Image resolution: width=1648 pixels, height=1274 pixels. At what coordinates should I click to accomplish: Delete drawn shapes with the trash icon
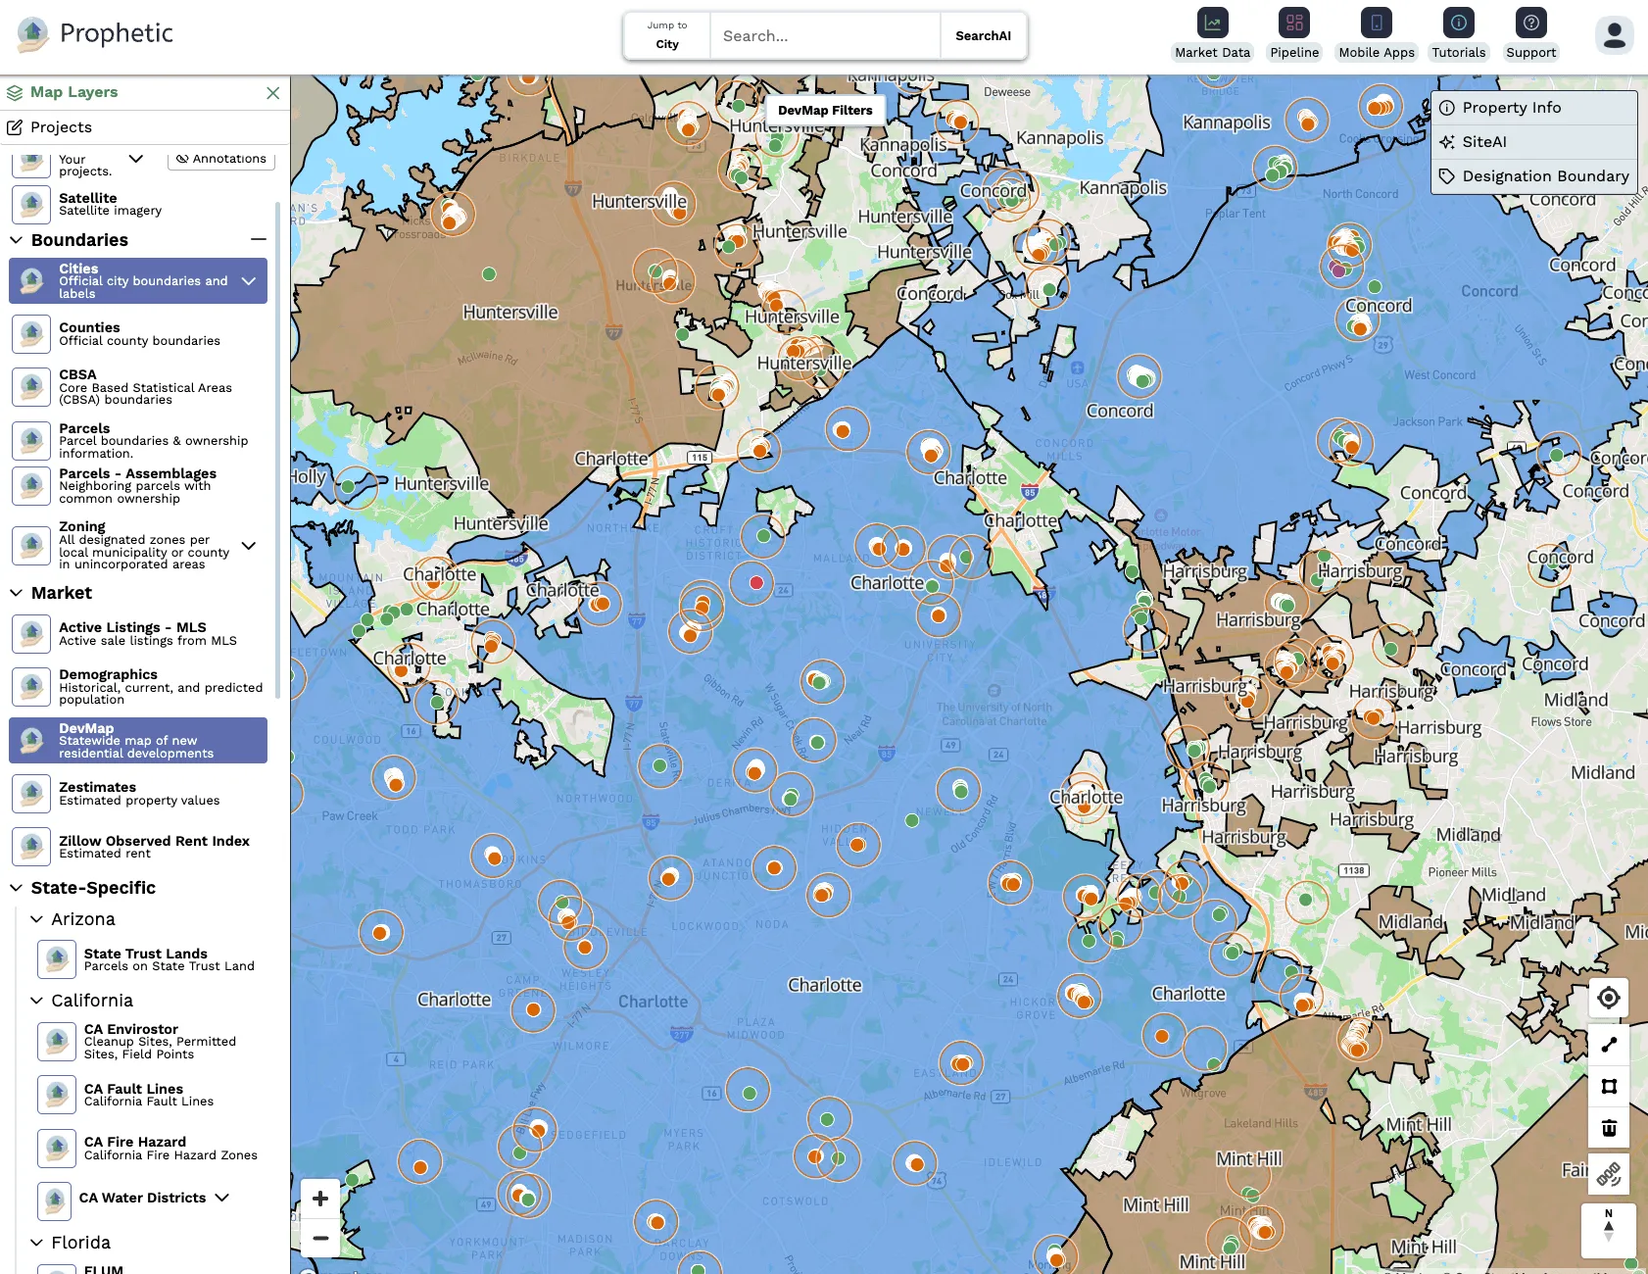point(1609,1127)
